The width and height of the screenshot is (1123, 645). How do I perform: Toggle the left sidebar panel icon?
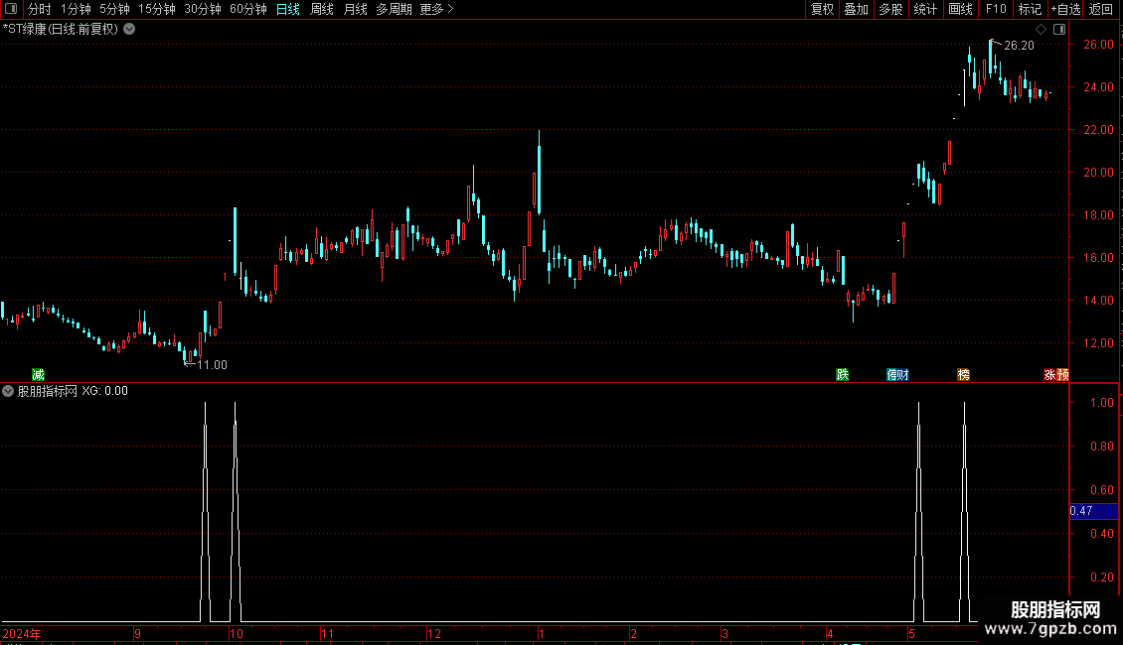pos(11,9)
